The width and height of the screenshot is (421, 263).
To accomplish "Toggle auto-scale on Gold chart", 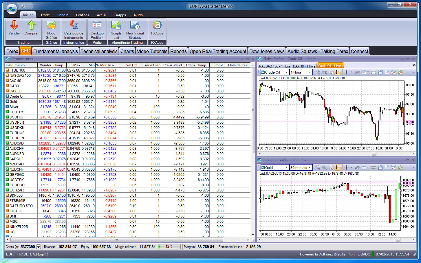I will (x=338, y=167).
